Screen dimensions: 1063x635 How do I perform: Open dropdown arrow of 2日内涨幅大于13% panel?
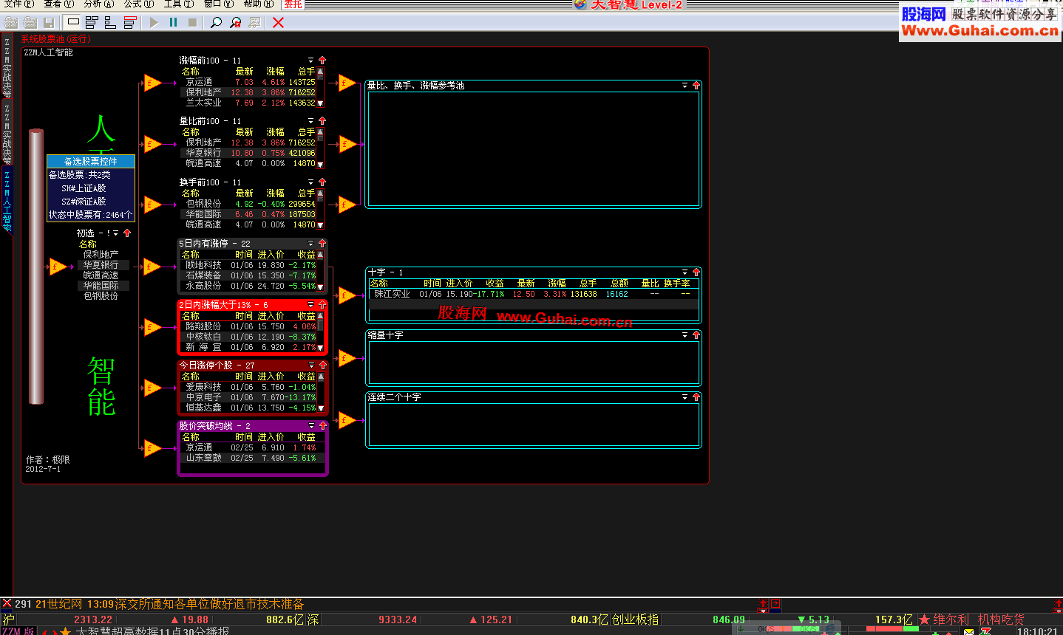[x=310, y=304]
